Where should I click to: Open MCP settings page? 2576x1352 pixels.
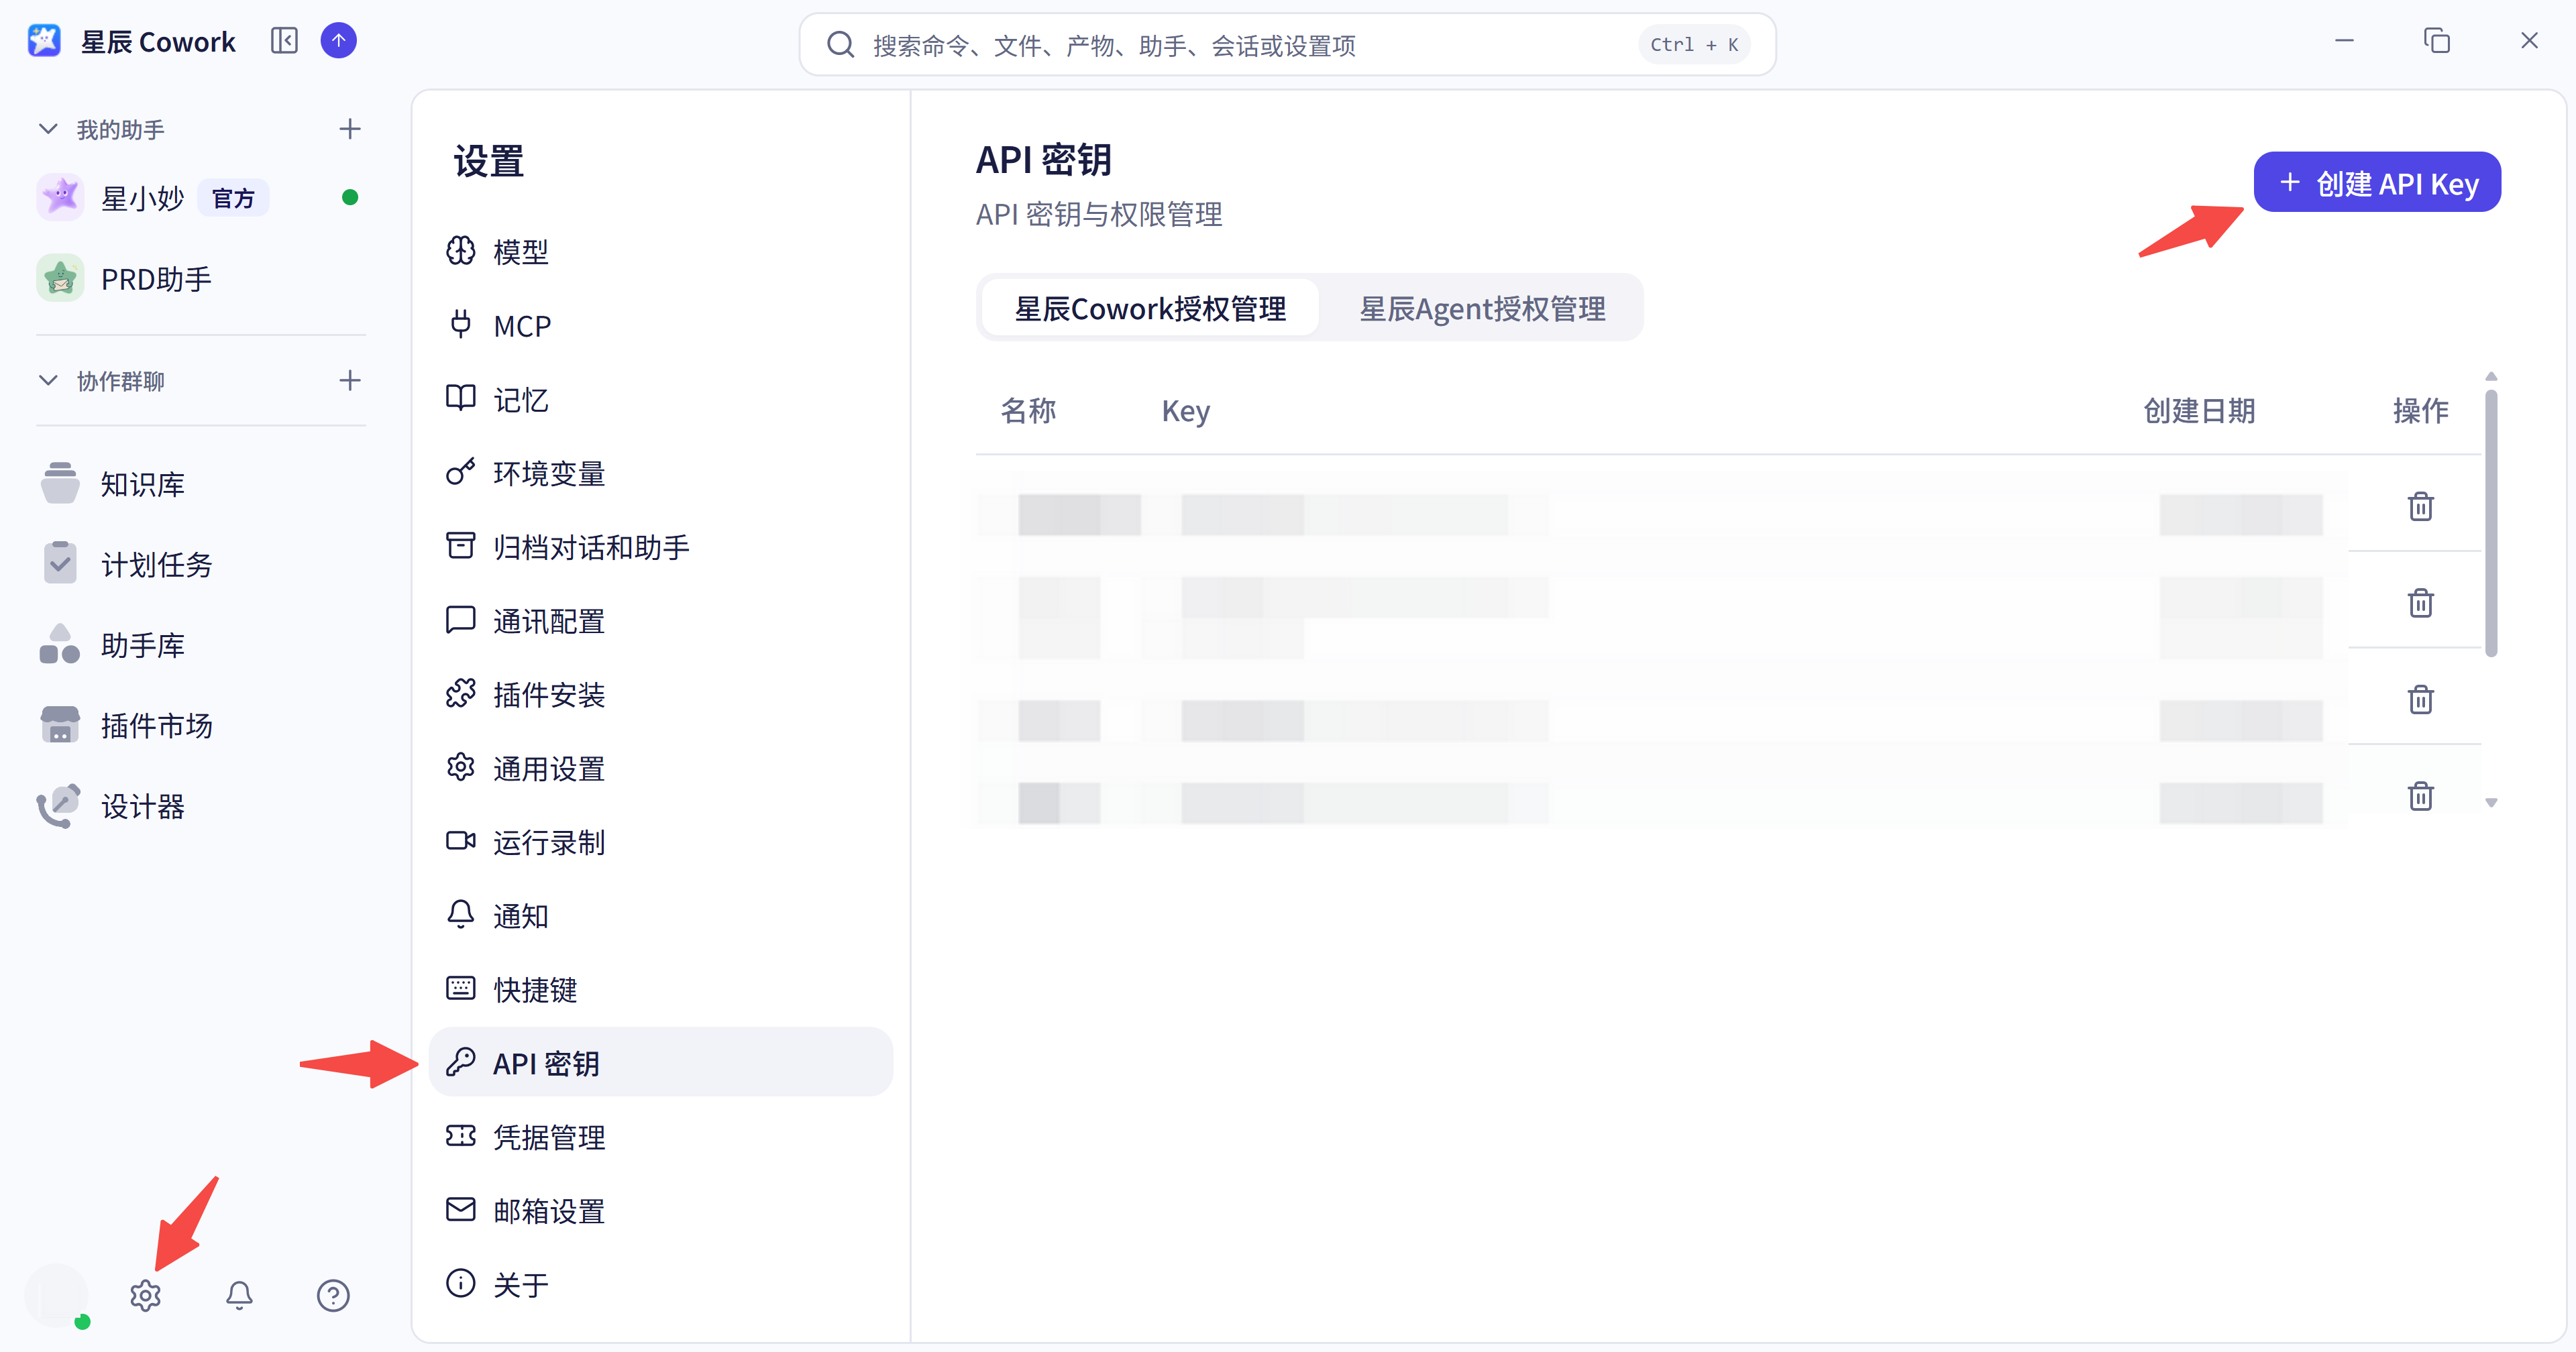660,326
